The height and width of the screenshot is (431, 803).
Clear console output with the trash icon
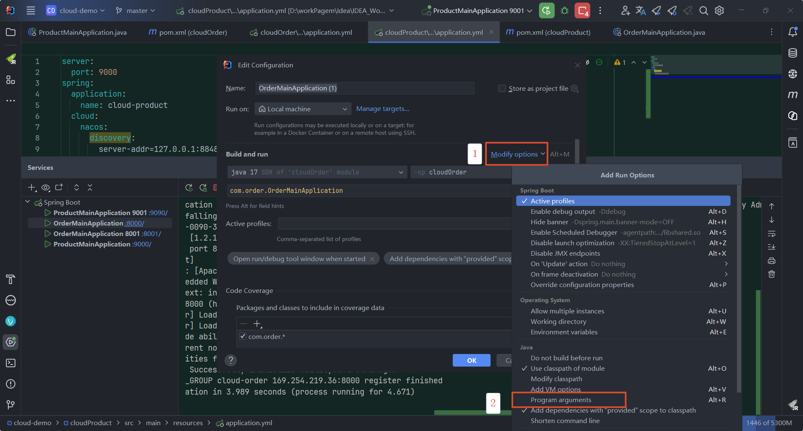(x=772, y=275)
